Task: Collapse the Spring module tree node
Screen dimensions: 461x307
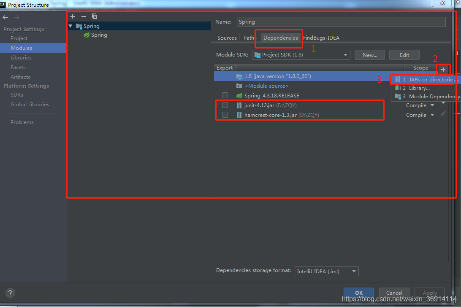Action: click(x=70, y=26)
